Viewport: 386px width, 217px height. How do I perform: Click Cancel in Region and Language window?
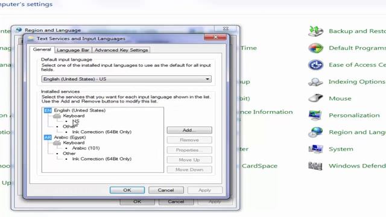pos(176,202)
